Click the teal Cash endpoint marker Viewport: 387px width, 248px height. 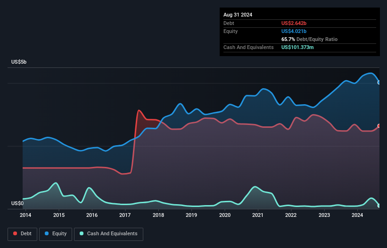pyautogui.click(x=379, y=205)
